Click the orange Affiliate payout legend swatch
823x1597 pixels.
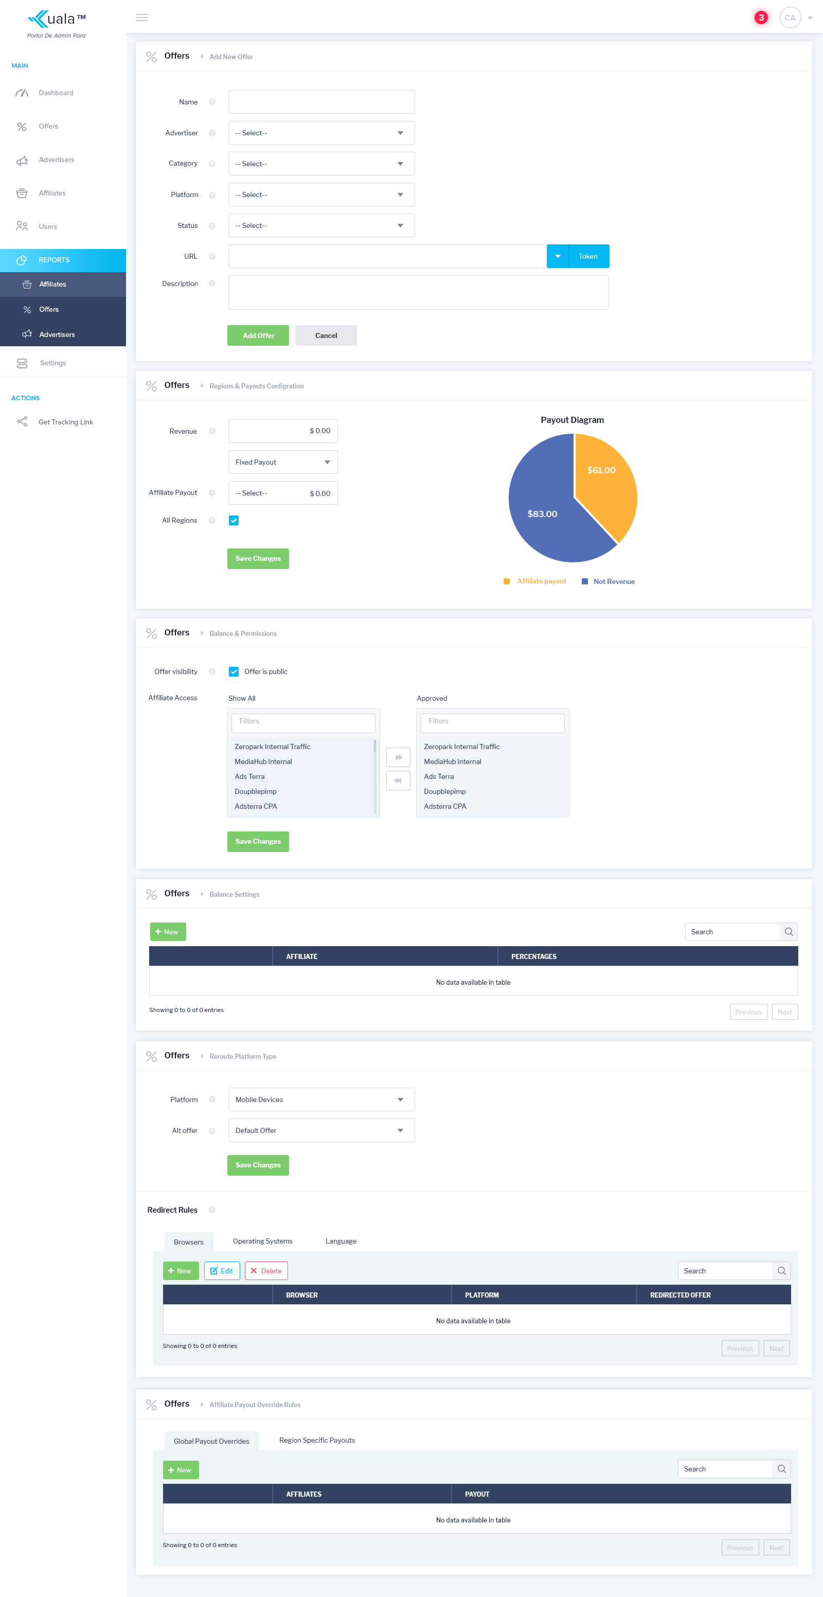click(506, 581)
